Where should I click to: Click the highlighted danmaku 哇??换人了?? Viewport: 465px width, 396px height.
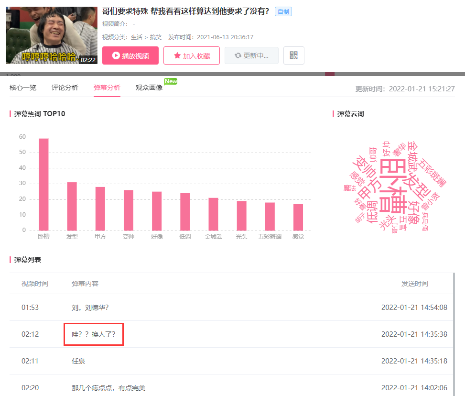(94, 334)
